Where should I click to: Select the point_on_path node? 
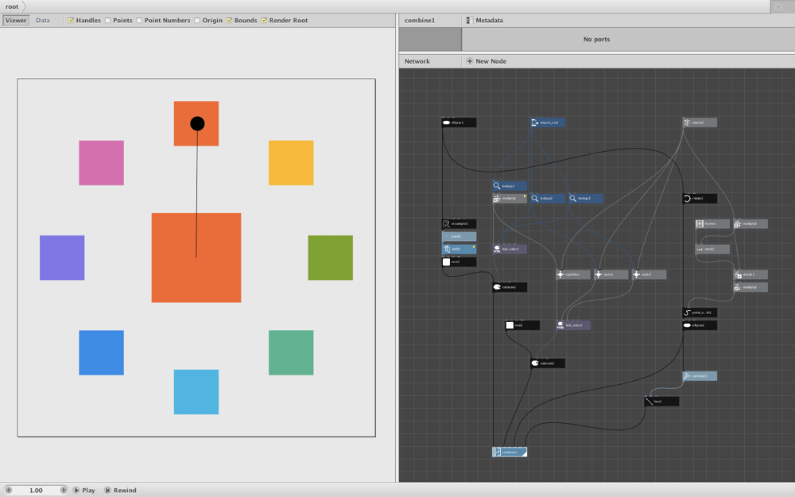pos(700,313)
